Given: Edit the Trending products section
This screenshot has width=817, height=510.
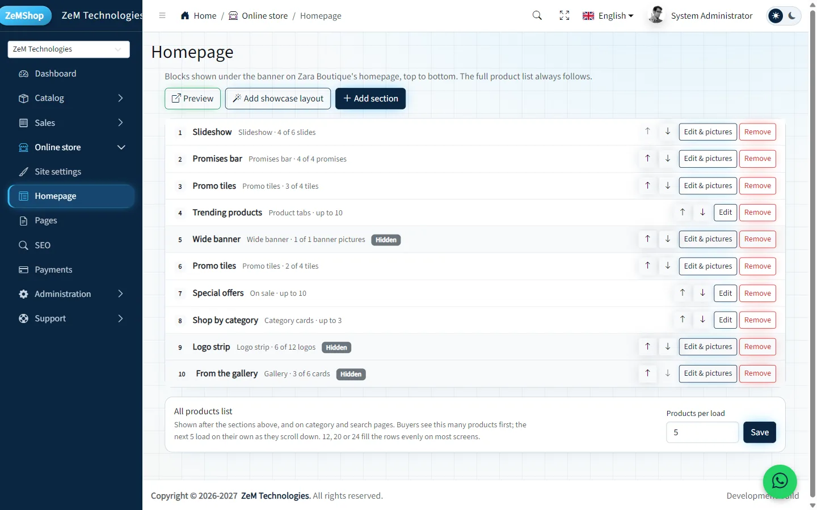Looking at the screenshot, I should [725, 212].
